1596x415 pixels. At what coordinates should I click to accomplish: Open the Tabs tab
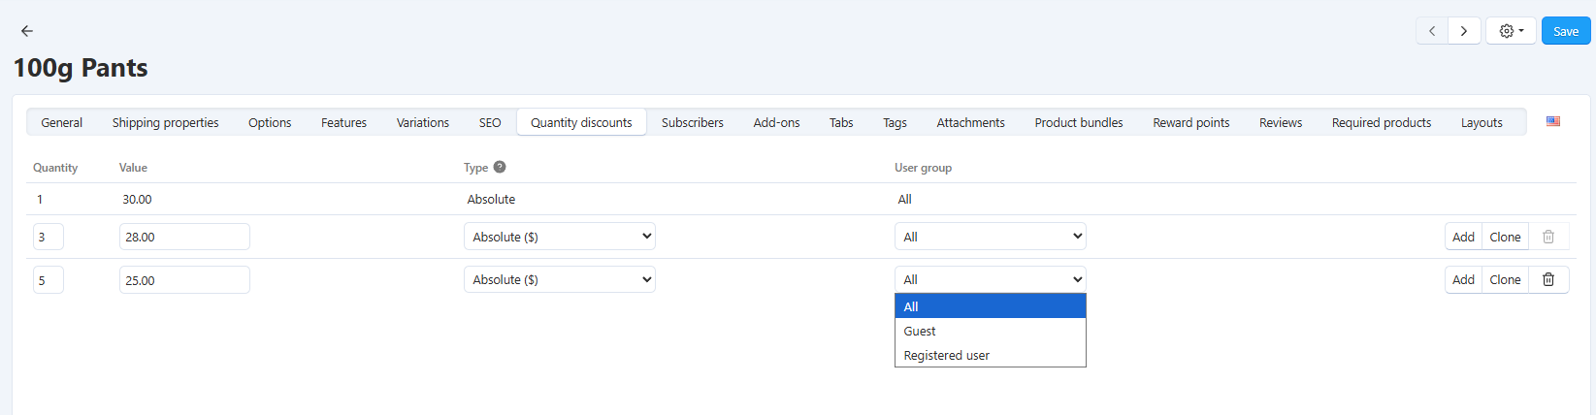[x=841, y=122]
